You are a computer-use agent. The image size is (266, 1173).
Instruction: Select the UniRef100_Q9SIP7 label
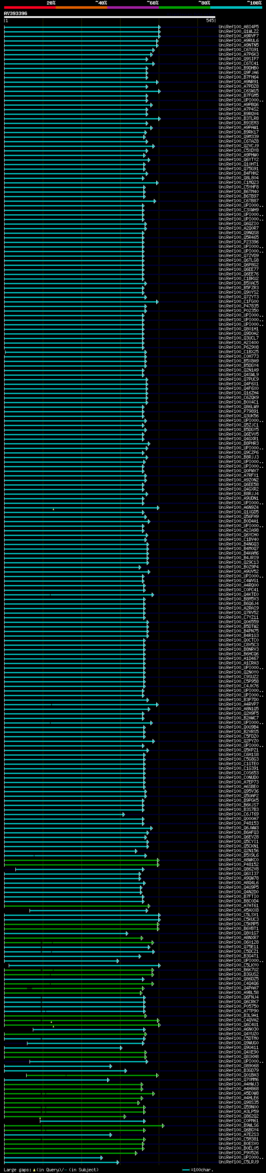[x=239, y=59]
